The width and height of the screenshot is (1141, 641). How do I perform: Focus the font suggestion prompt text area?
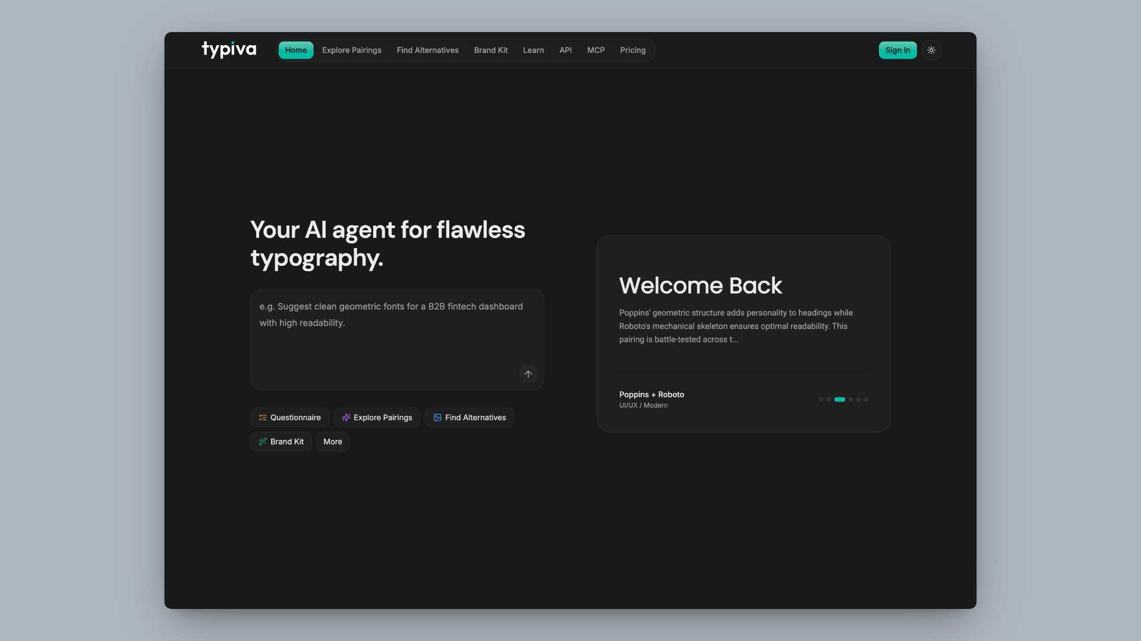pyautogui.click(x=397, y=339)
